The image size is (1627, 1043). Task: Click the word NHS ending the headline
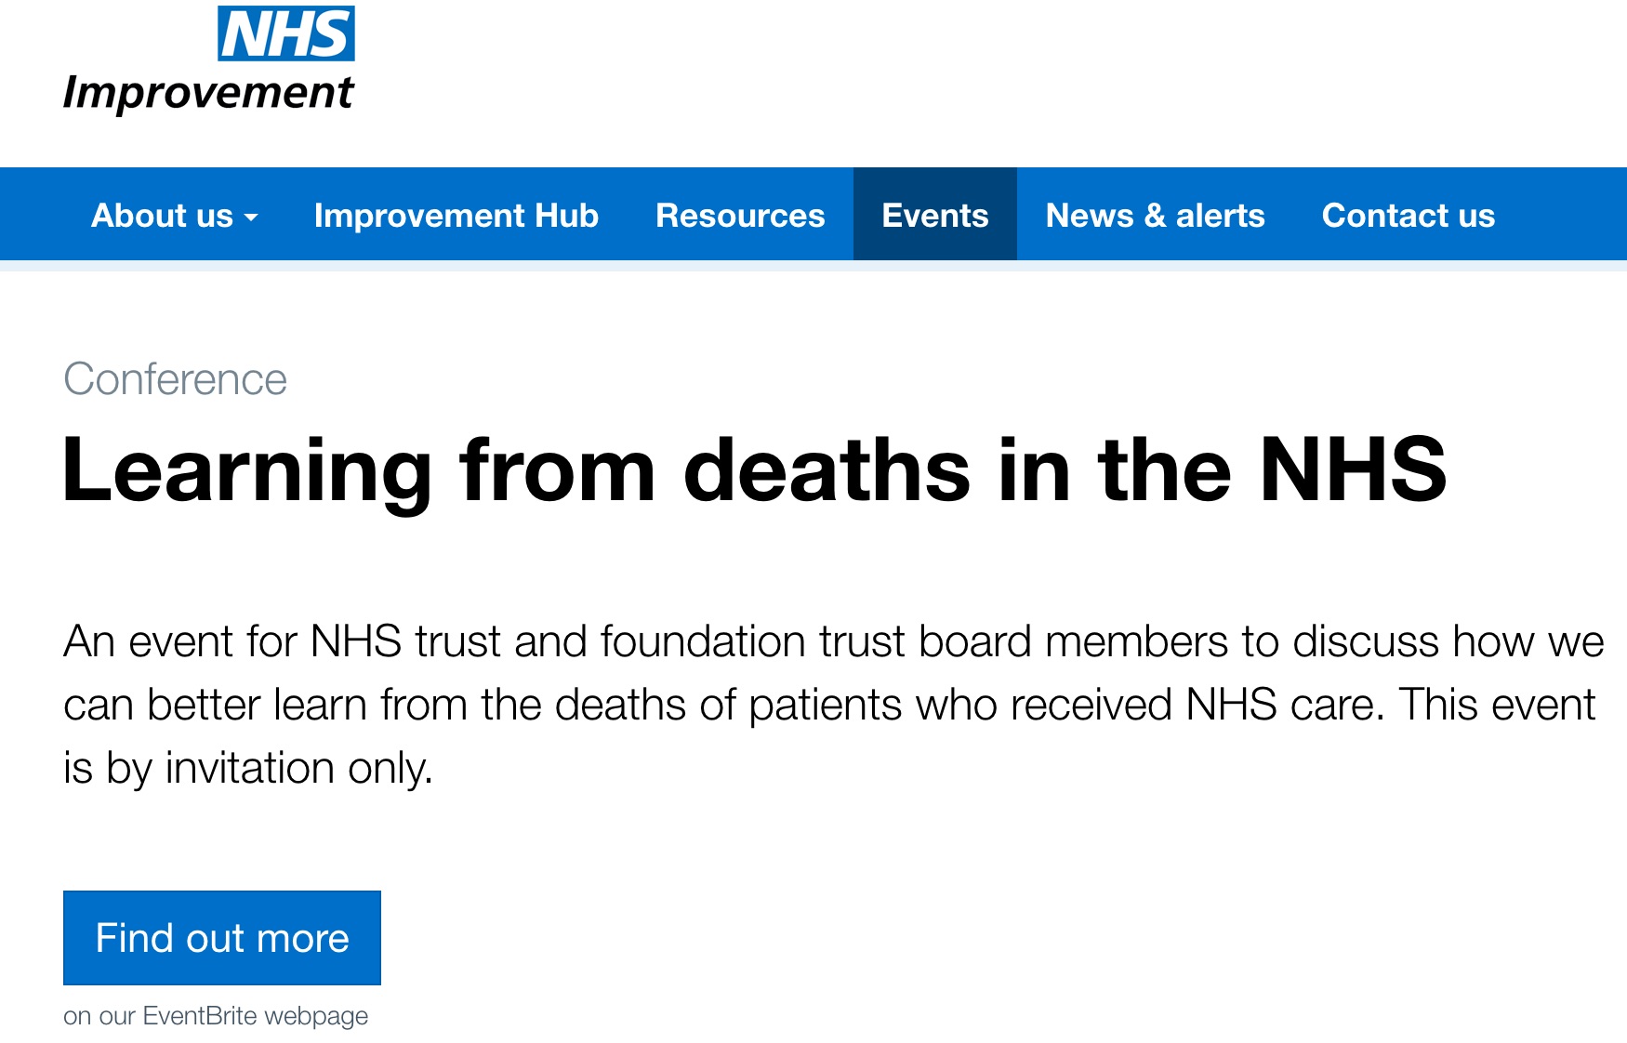pos(1353,470)
